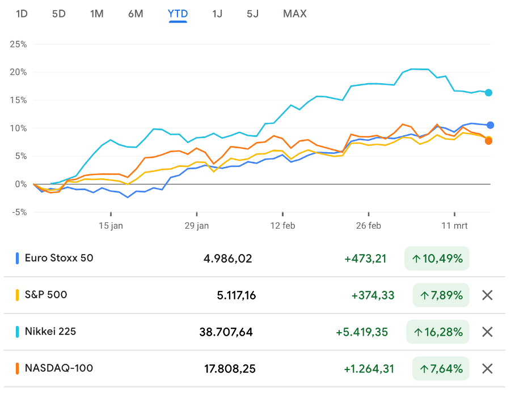This screenshot has width=515, height=395.
Task: Open the NASDAQ-100 index
Action: 59,368
